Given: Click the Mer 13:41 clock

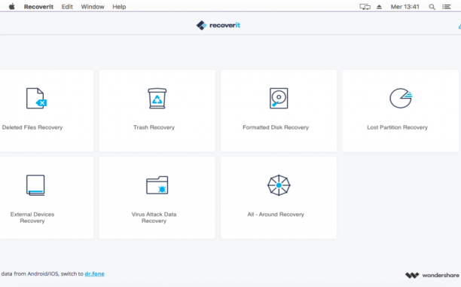Looking at the screenshot, I should pyautogui.click(x=405, y=7).
